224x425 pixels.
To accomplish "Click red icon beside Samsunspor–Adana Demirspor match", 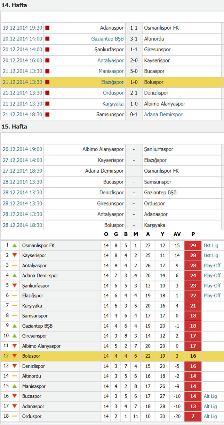I will 47,114.
